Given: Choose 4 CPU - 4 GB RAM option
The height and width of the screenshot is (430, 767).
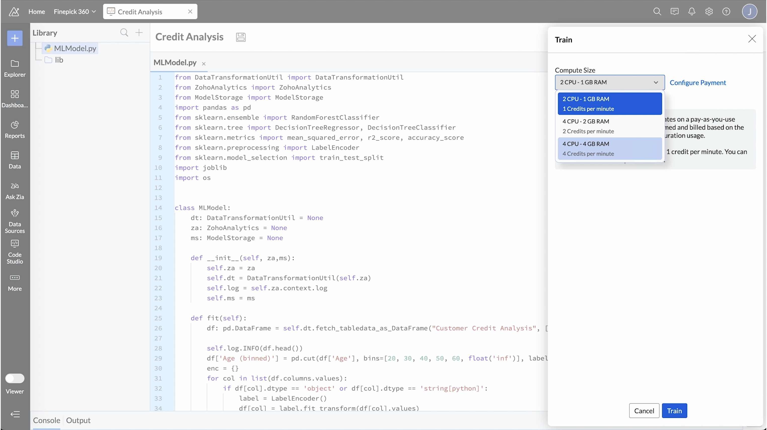Looking at the screenshot, I should (x=609, y=148).
